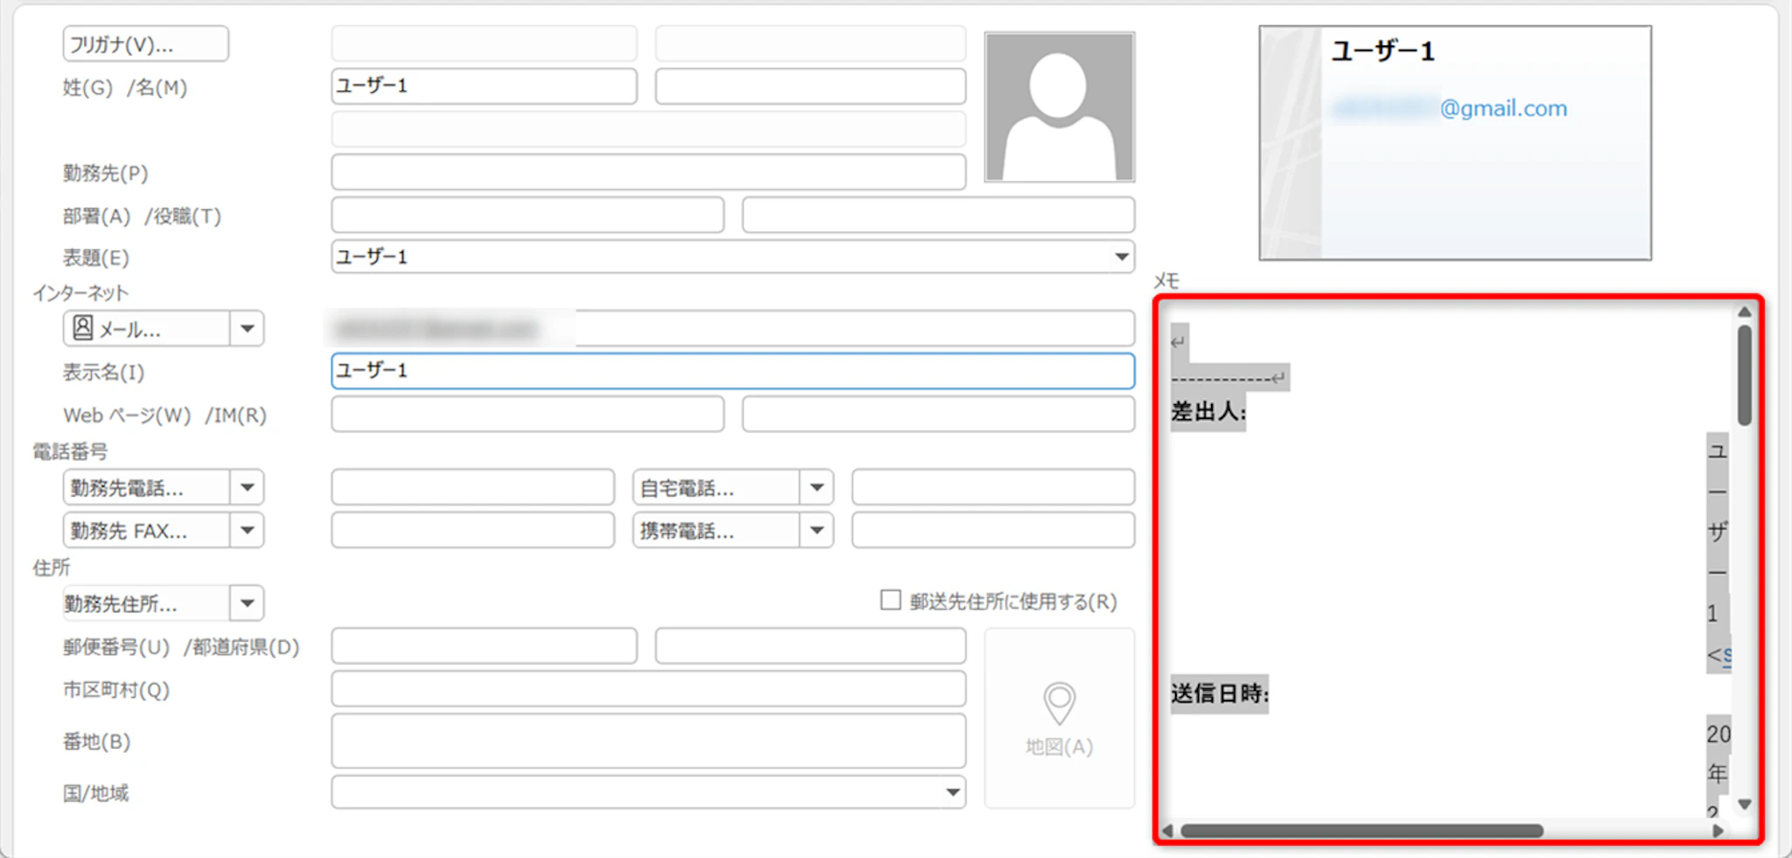Expand the 勤務先 FAX dropdown arrow

tap(248, 530)
